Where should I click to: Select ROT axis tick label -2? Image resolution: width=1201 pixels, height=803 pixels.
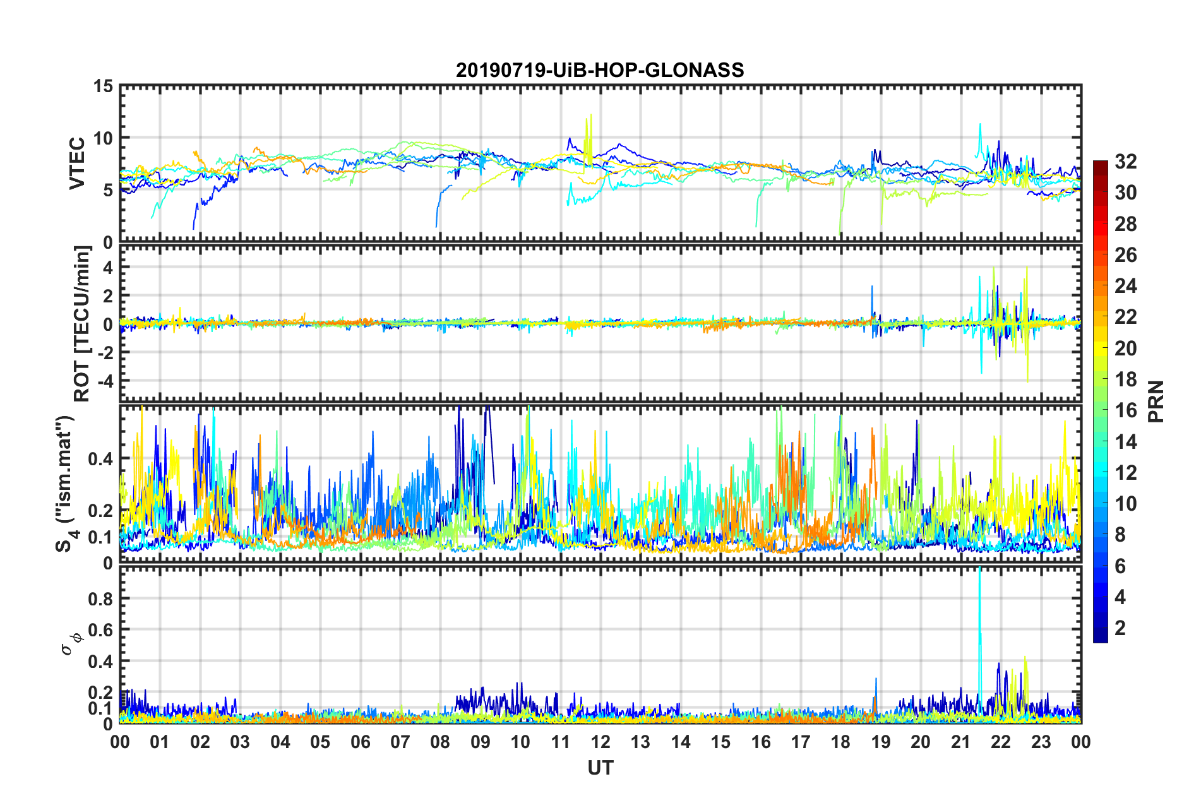coord(105,352)
